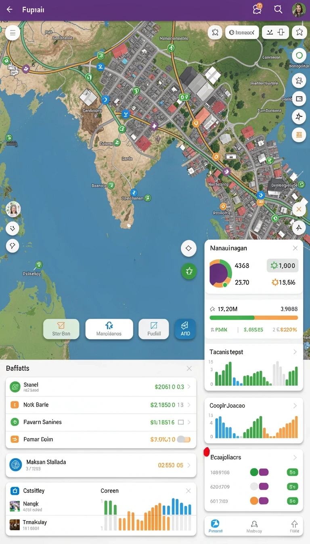Viewport: 310px width, 544px height.
Task: Click green badge in row 6017103
Action: 292,501
